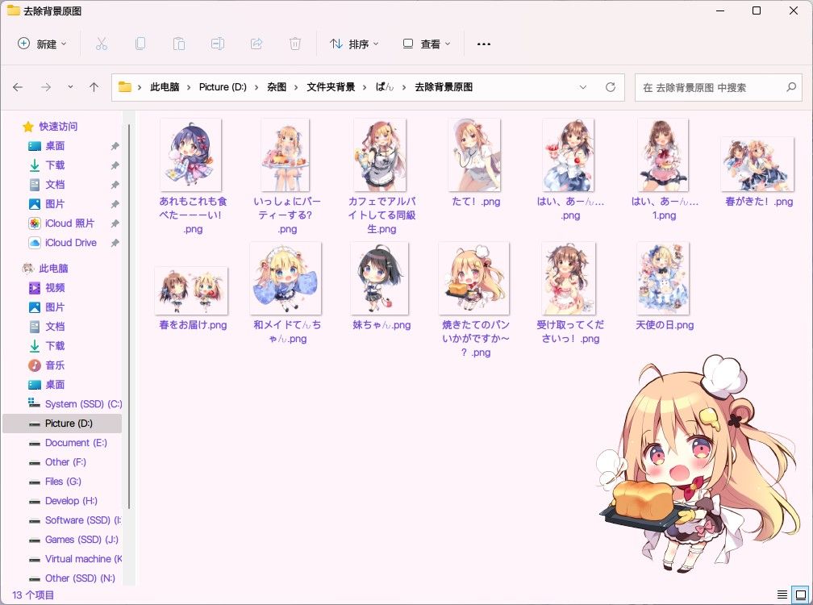Expand address bar history chevron
This screenshot has width=813, height=605.
583,87
